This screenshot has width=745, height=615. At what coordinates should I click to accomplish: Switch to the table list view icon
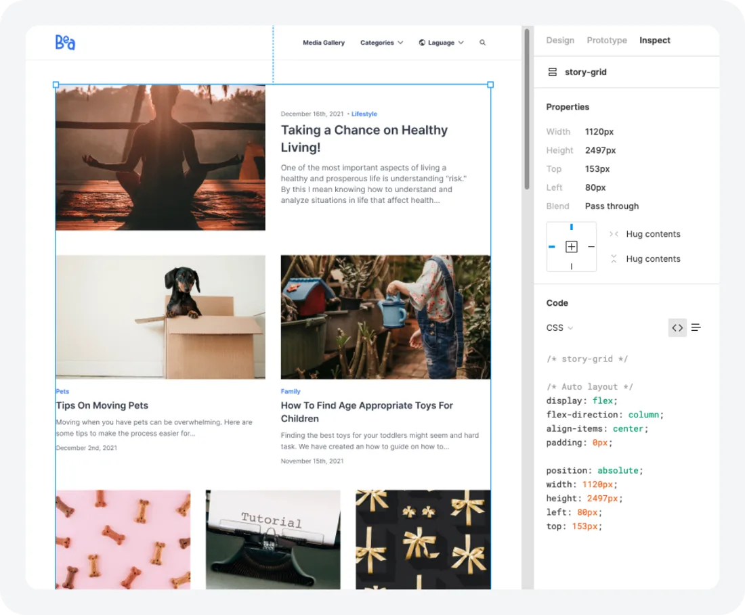click(696, 327)
